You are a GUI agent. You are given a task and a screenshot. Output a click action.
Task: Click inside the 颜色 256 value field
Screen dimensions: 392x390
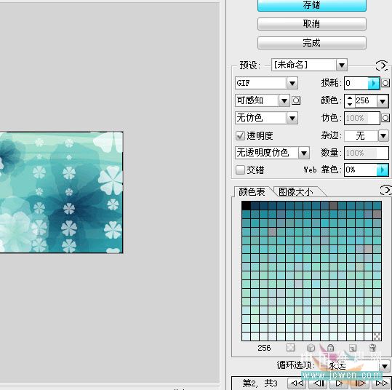tap(366, 101)
